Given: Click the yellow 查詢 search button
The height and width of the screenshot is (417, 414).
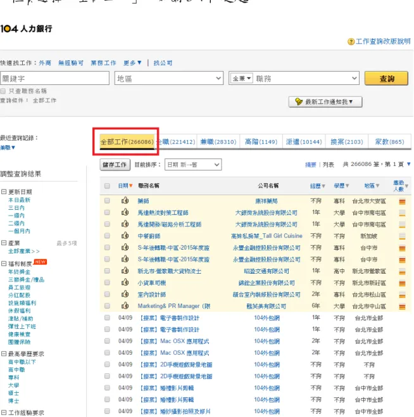Looking at the screenshot, I should (386, 78).
